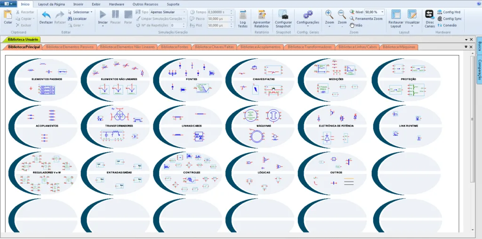Open the application menu button
This screenshot has width=482, height=239.
coord(8,4)
